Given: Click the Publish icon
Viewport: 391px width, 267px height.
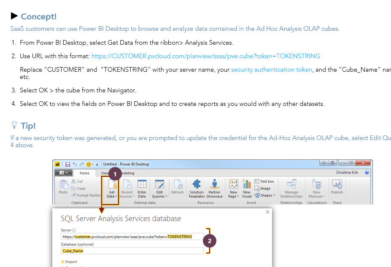Looking at the screenshot, I should tap(337, 184).
